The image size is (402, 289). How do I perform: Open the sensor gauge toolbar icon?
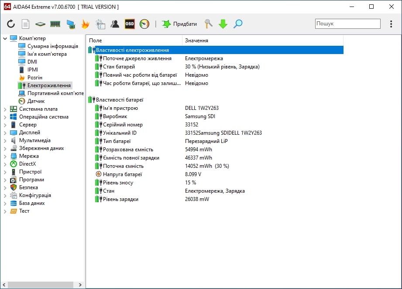click(144, 24)
